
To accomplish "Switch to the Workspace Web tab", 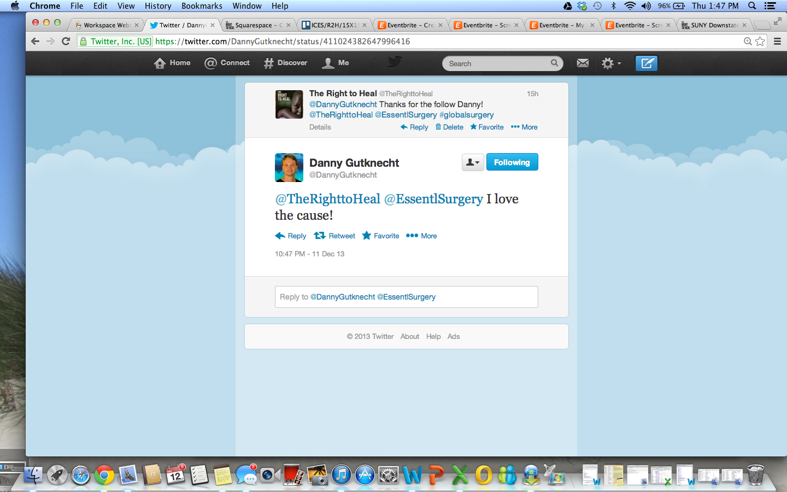I will [x=107, y=25].
